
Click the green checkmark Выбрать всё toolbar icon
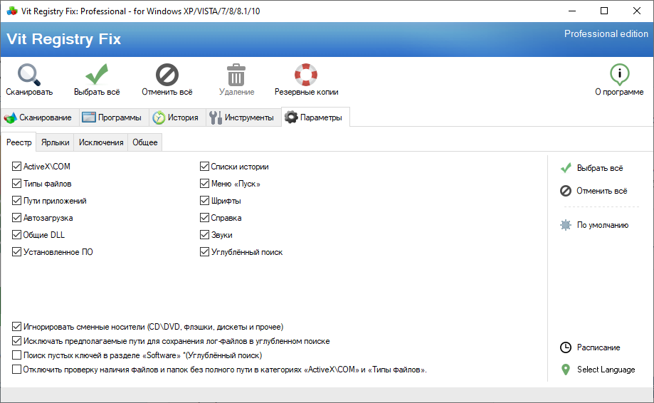[x=97, y=75]
